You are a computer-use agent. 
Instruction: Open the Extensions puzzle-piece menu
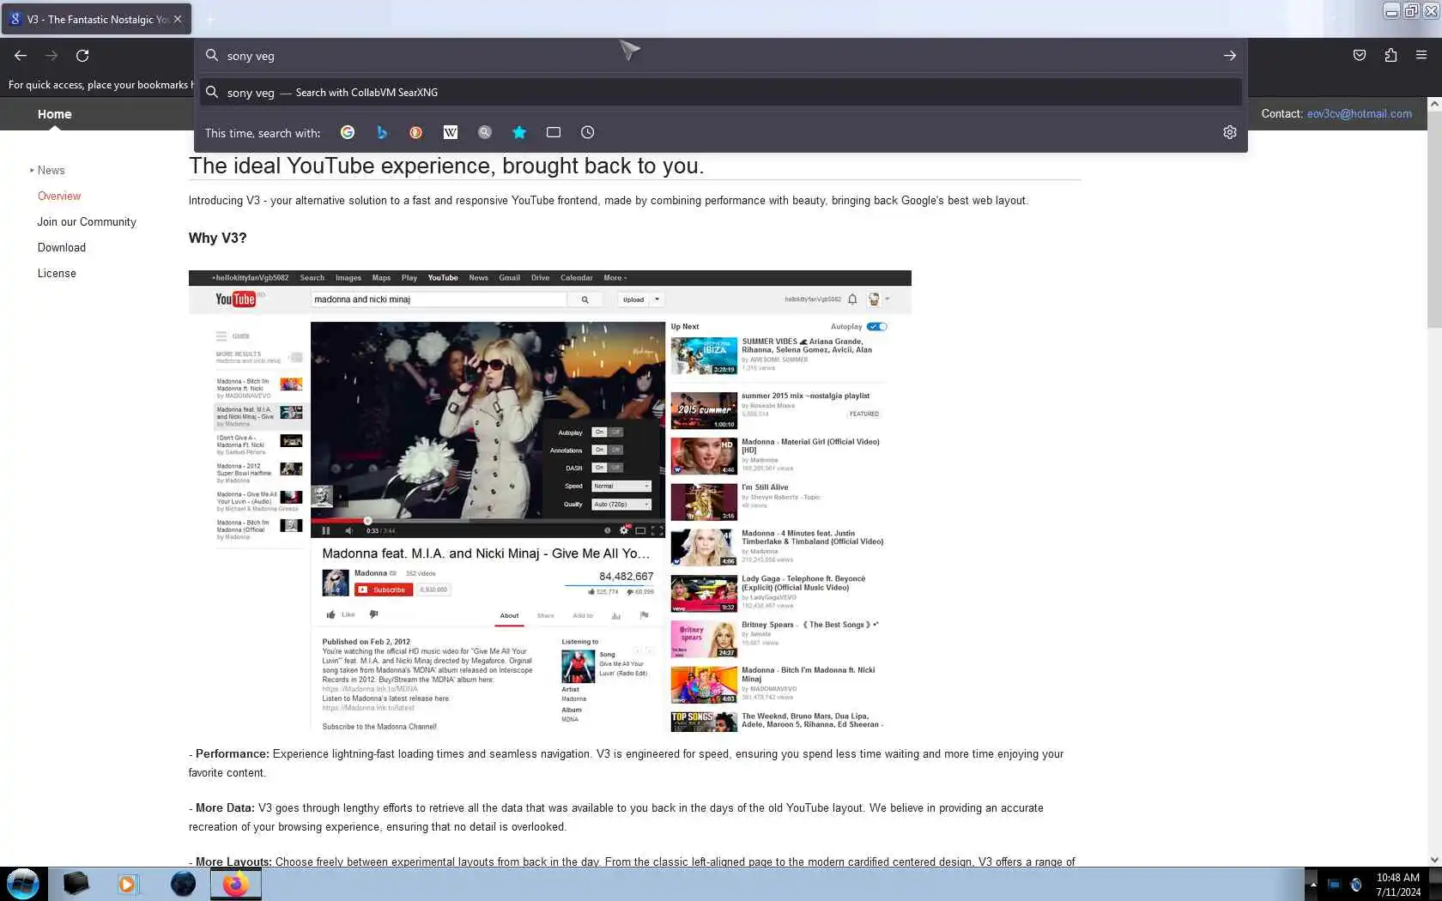[x=1390, y=56]
